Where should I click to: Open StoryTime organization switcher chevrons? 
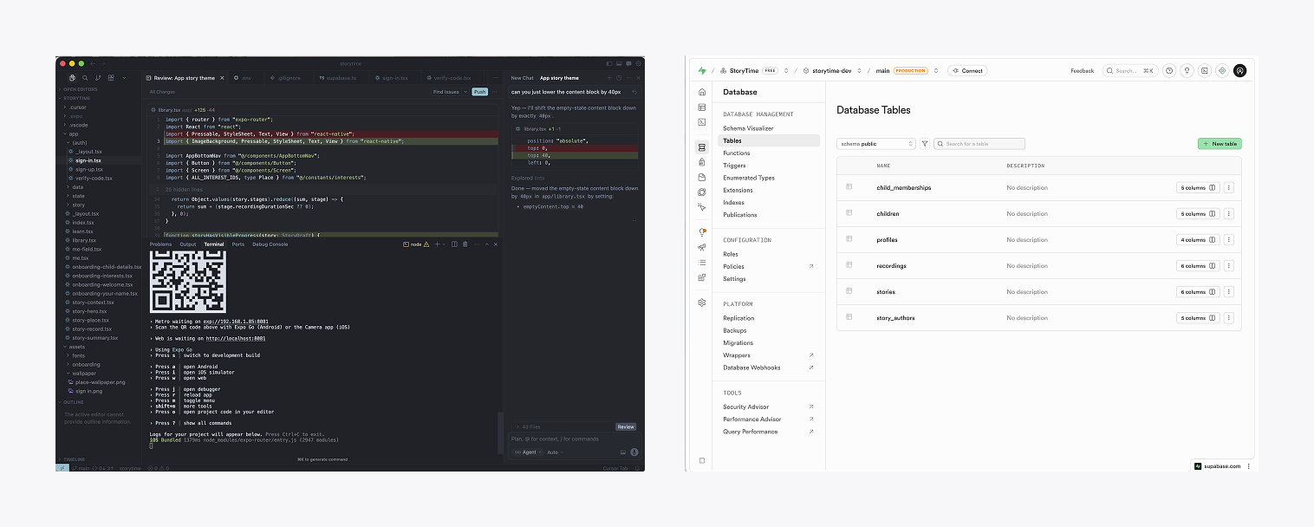coord(787,71)
